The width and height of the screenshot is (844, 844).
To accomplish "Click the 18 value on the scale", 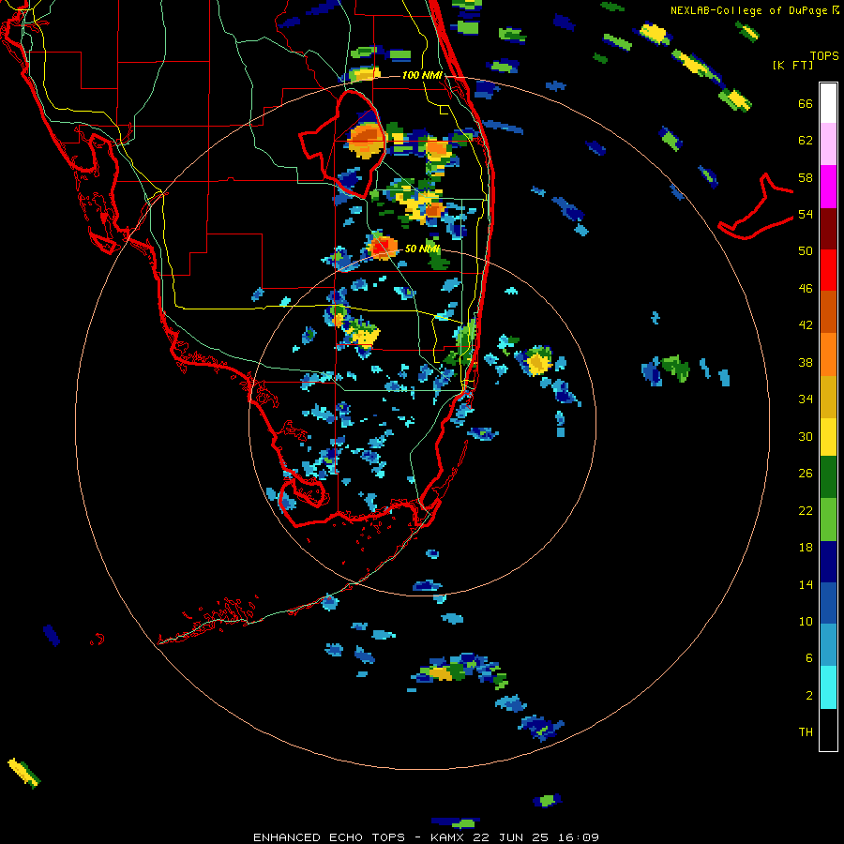I will tap(806, 548).
